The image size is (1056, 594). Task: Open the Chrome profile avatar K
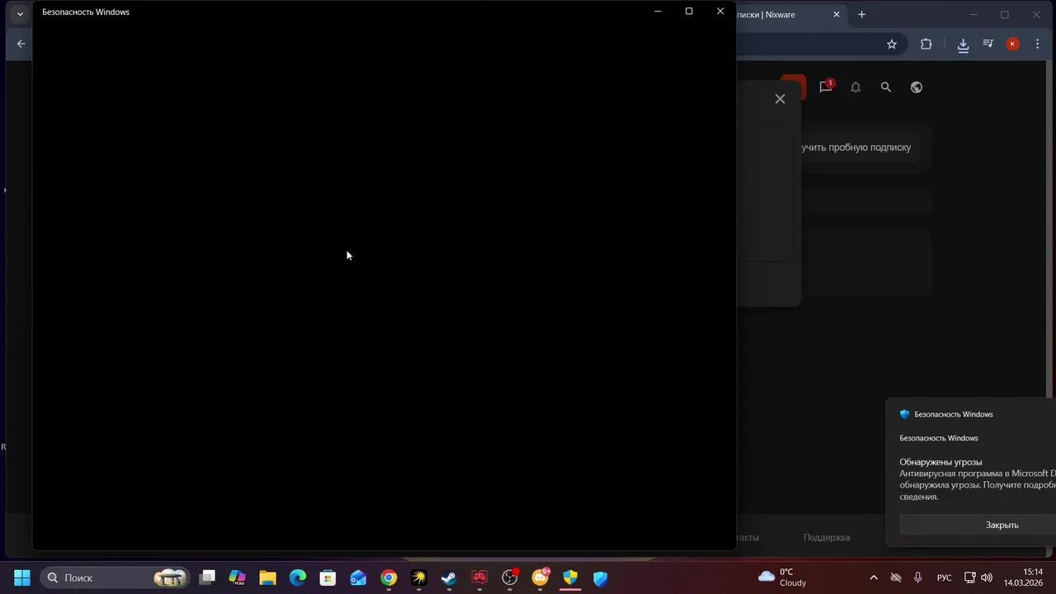pos(1013,44)
